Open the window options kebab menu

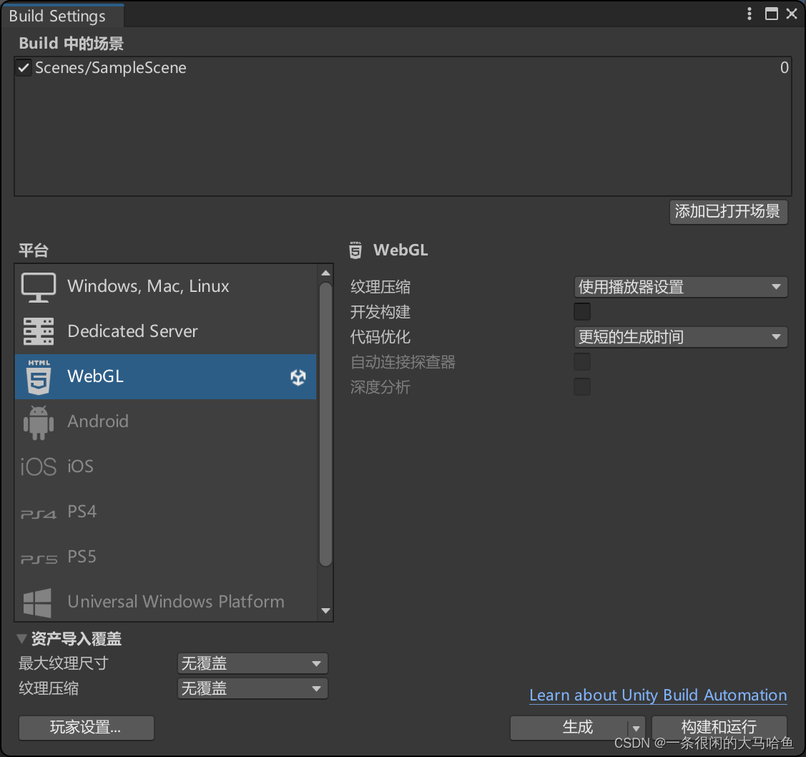tap(750, 14)
